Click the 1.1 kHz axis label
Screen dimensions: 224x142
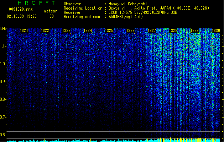(x=3, y=46)
